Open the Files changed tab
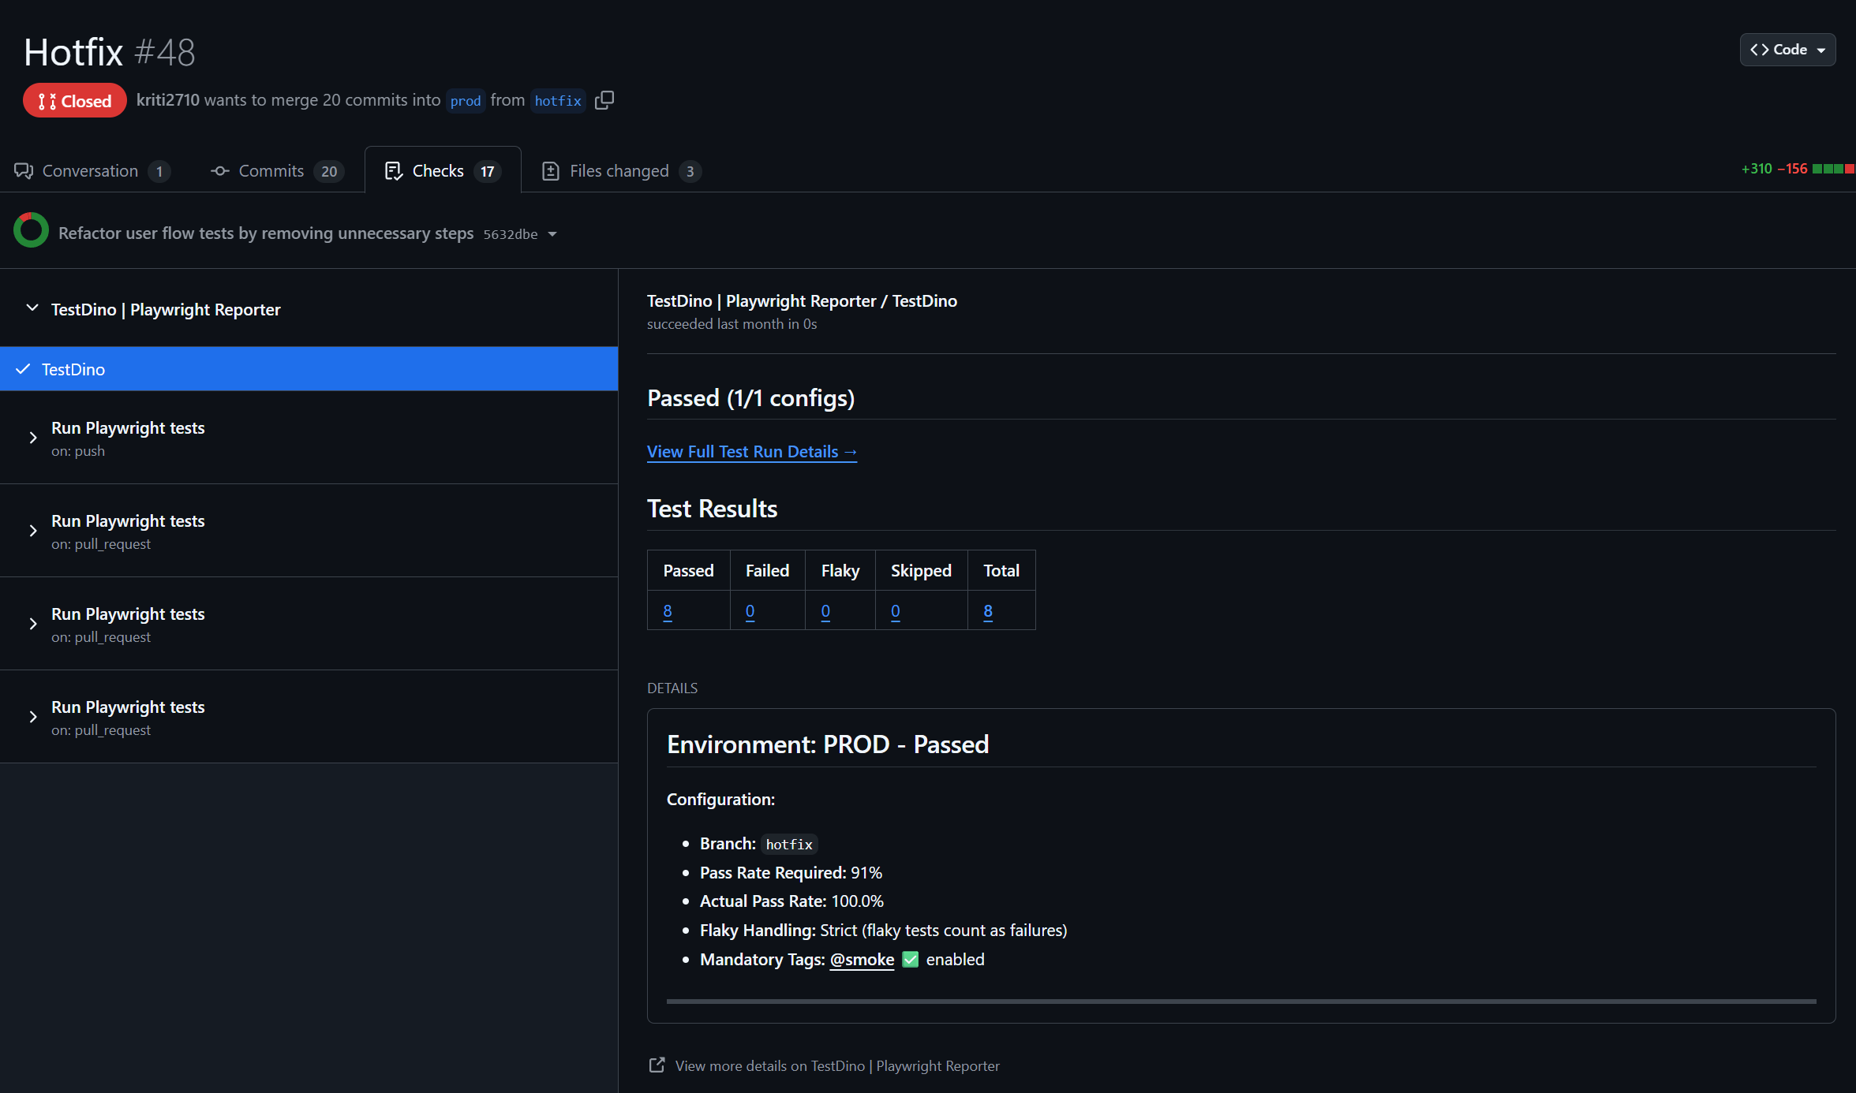This screenshot has height=1093, width=1856. point(619,170)
